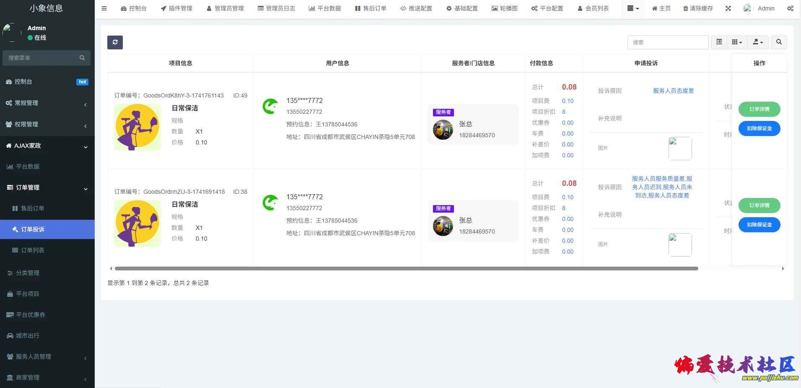Click the fullscreen icon in the top bar
The height and width of the screenshot is (388, 801).
(x=728, y=8)
